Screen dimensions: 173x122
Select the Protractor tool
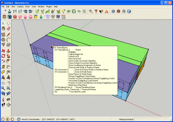click(3, 72)
